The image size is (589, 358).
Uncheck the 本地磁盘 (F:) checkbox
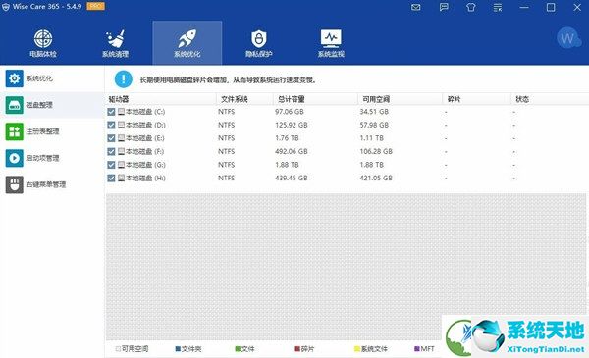coord(111,152)
